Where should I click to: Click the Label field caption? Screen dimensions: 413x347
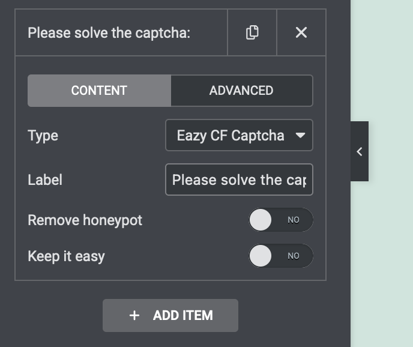45,180
